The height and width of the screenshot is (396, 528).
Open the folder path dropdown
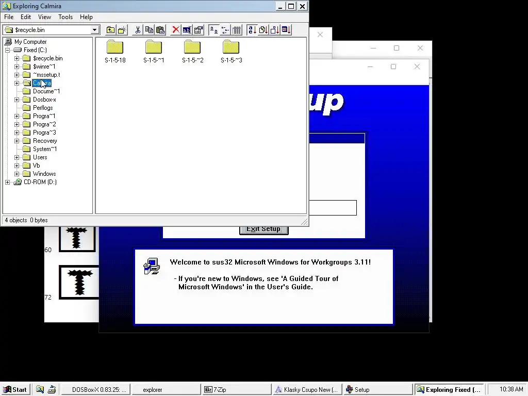[x=95, y=30]
